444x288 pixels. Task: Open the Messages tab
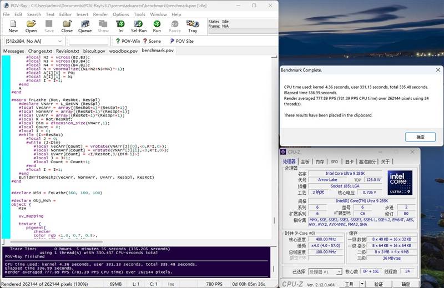click(14, 50)
